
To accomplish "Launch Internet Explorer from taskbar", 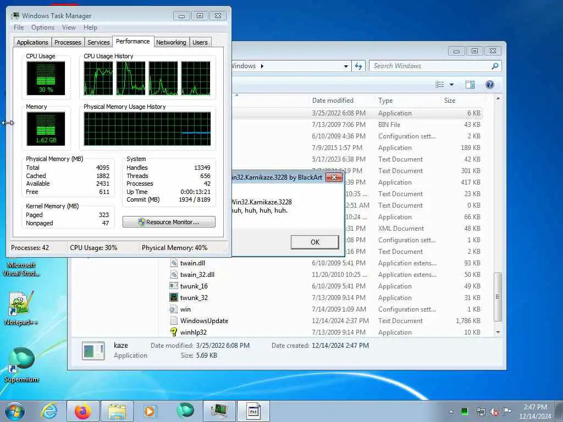I will click(x=49, y=411).
